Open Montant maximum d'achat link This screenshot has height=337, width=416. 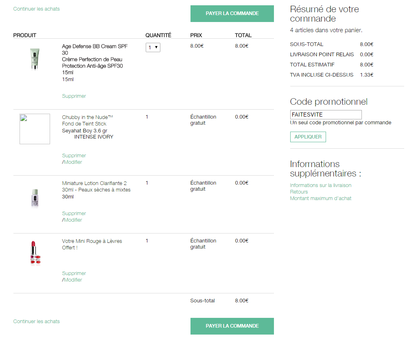click(320, 198)
